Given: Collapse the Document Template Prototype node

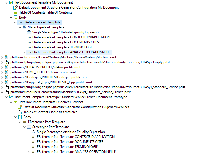Looking at the screenshot, I should coord(6,97).
